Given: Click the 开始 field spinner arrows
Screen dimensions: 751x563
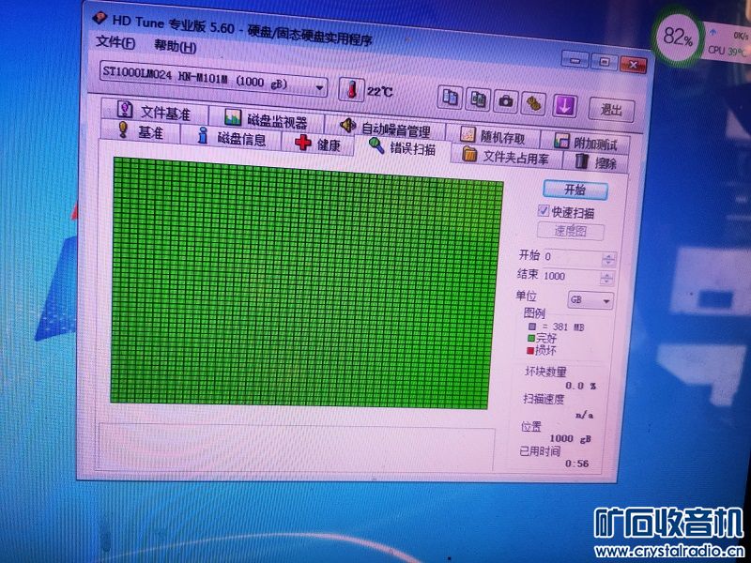Looking at the screenshot, I should (x=608, y=260).
